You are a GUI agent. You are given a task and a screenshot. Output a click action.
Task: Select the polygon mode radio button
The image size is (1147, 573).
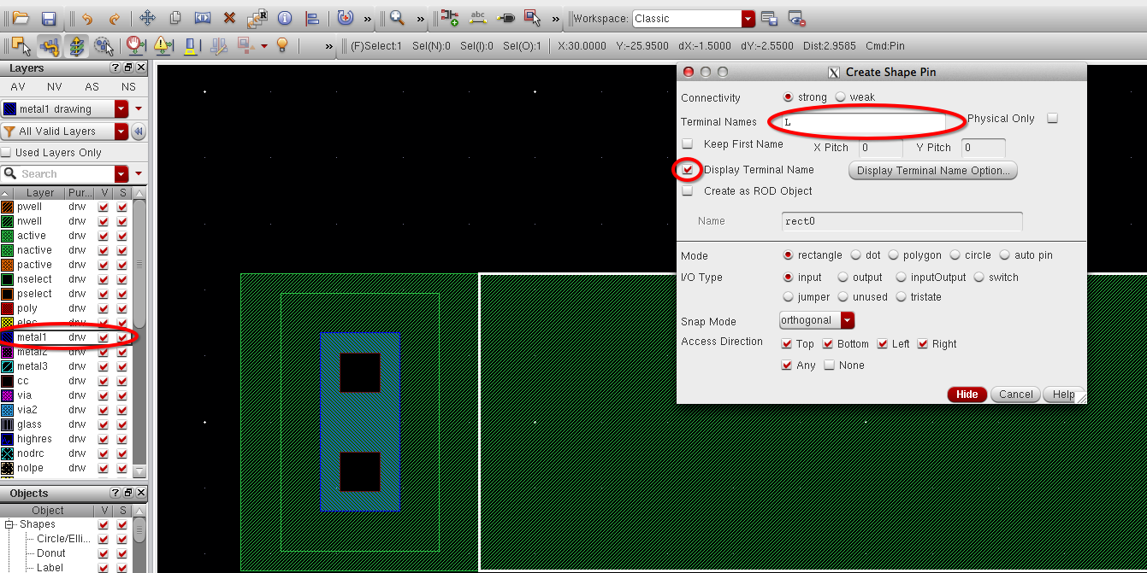point(893,255)
